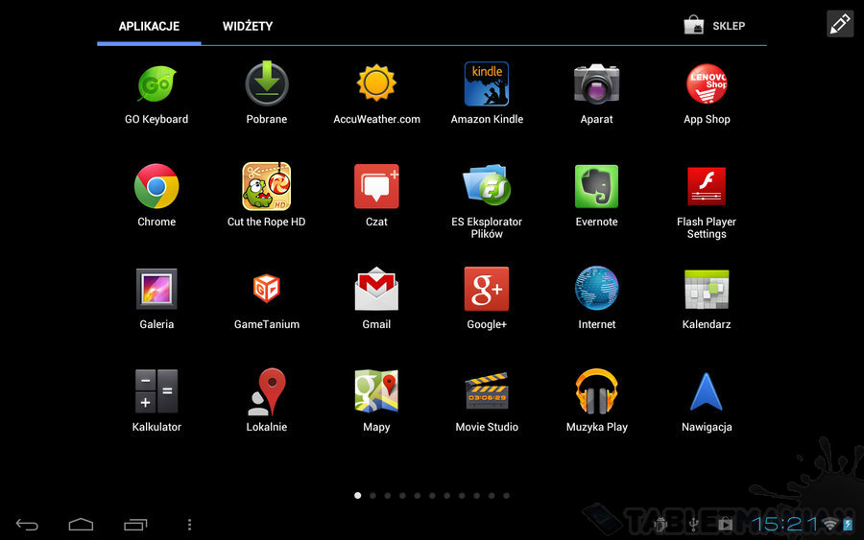Launch the Mapy maps app

[x=376, y=391]
